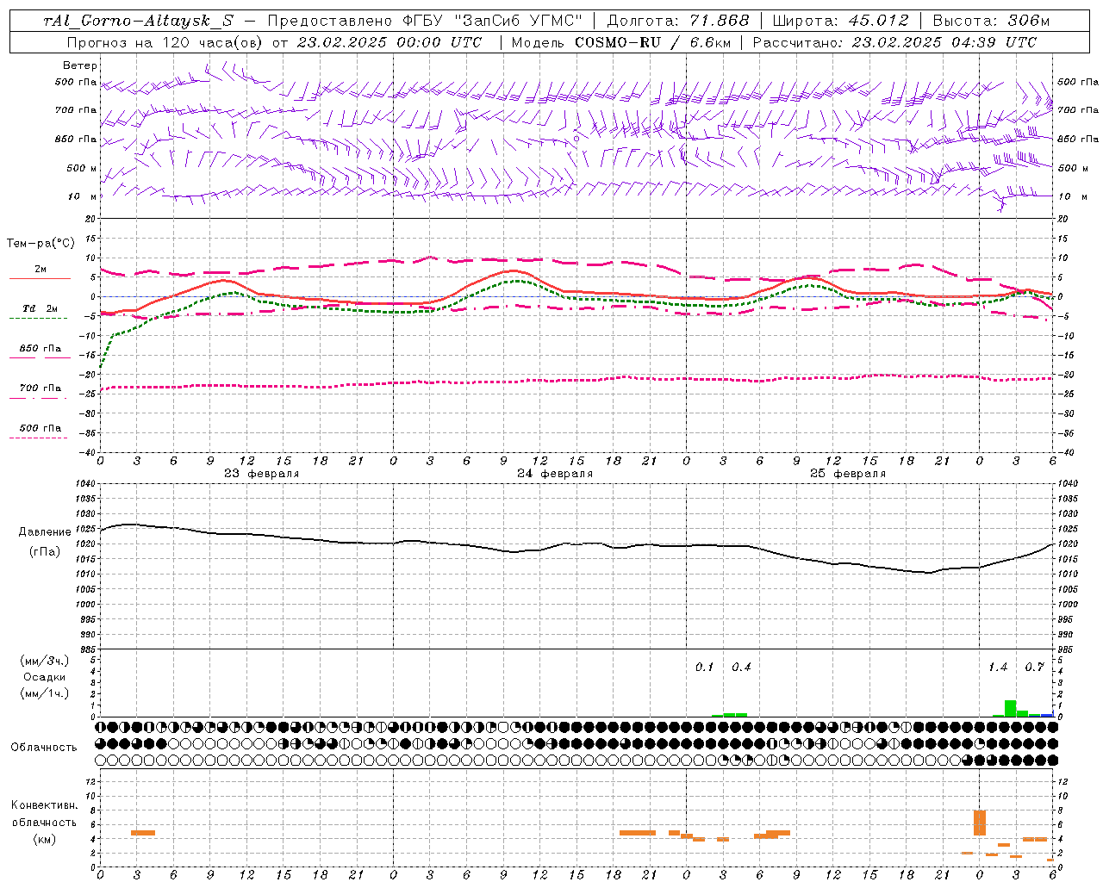Click the tallest green precipitation bar below 1.4
The image size is (1103, 882).
(x=1010, y=708)
